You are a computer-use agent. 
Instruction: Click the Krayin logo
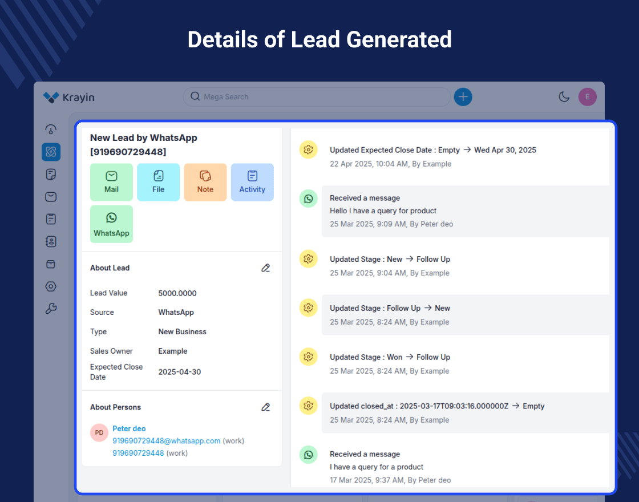pyautogui.click(x=69, y=97)
